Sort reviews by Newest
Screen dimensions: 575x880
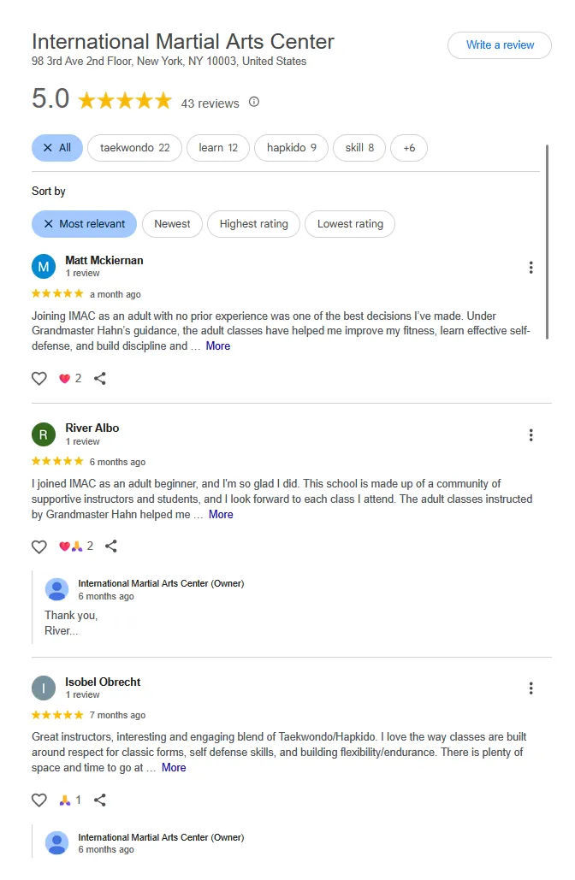172,224
